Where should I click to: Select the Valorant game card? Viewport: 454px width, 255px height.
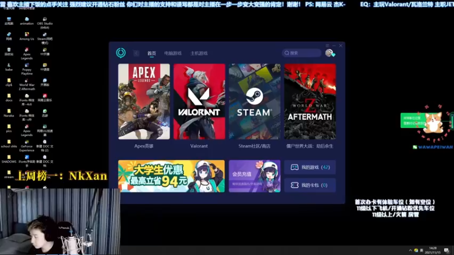[x=199, y=101]
